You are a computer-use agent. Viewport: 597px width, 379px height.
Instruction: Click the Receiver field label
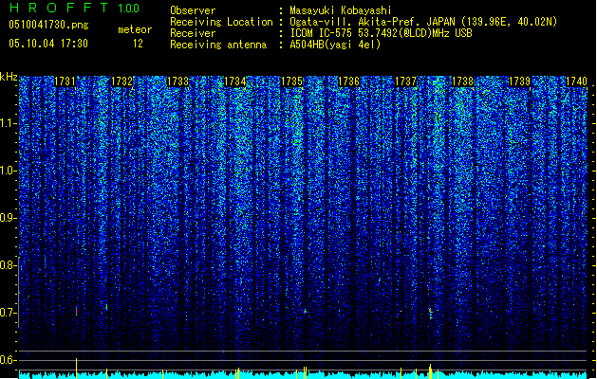[193, 33]
